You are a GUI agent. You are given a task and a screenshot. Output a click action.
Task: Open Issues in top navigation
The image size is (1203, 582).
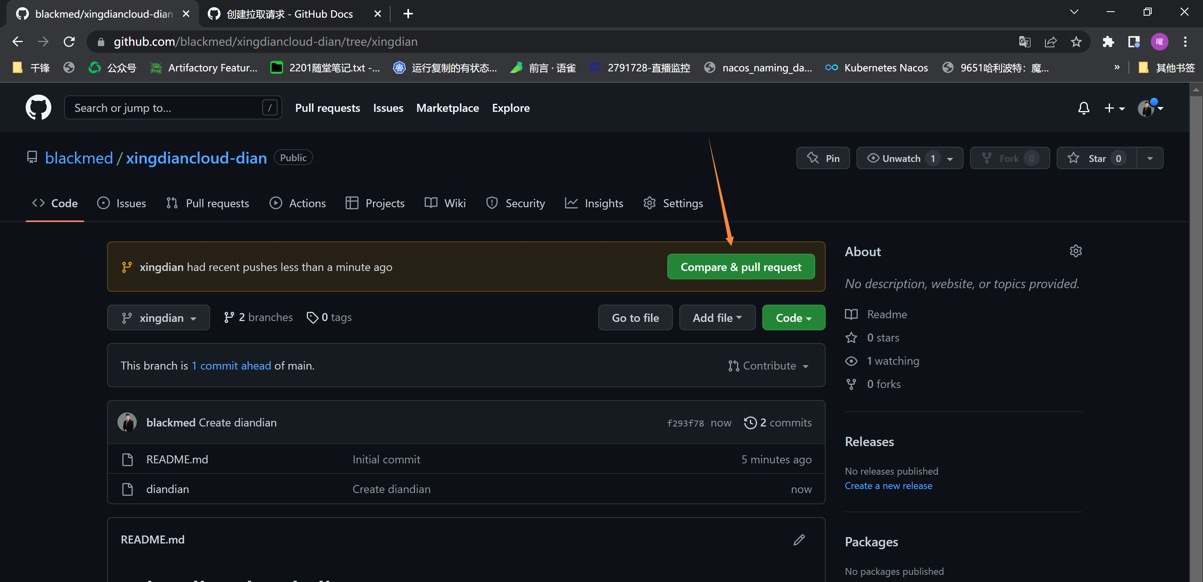(x=388, y=108)
